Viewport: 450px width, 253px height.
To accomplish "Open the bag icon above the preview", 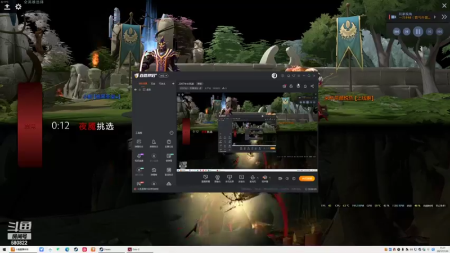I will [298, 86].
